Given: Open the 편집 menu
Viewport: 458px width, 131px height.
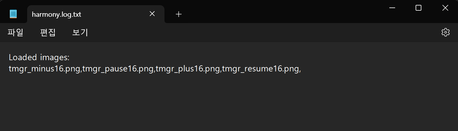Looking at the screenshot, I should (48, 33).
